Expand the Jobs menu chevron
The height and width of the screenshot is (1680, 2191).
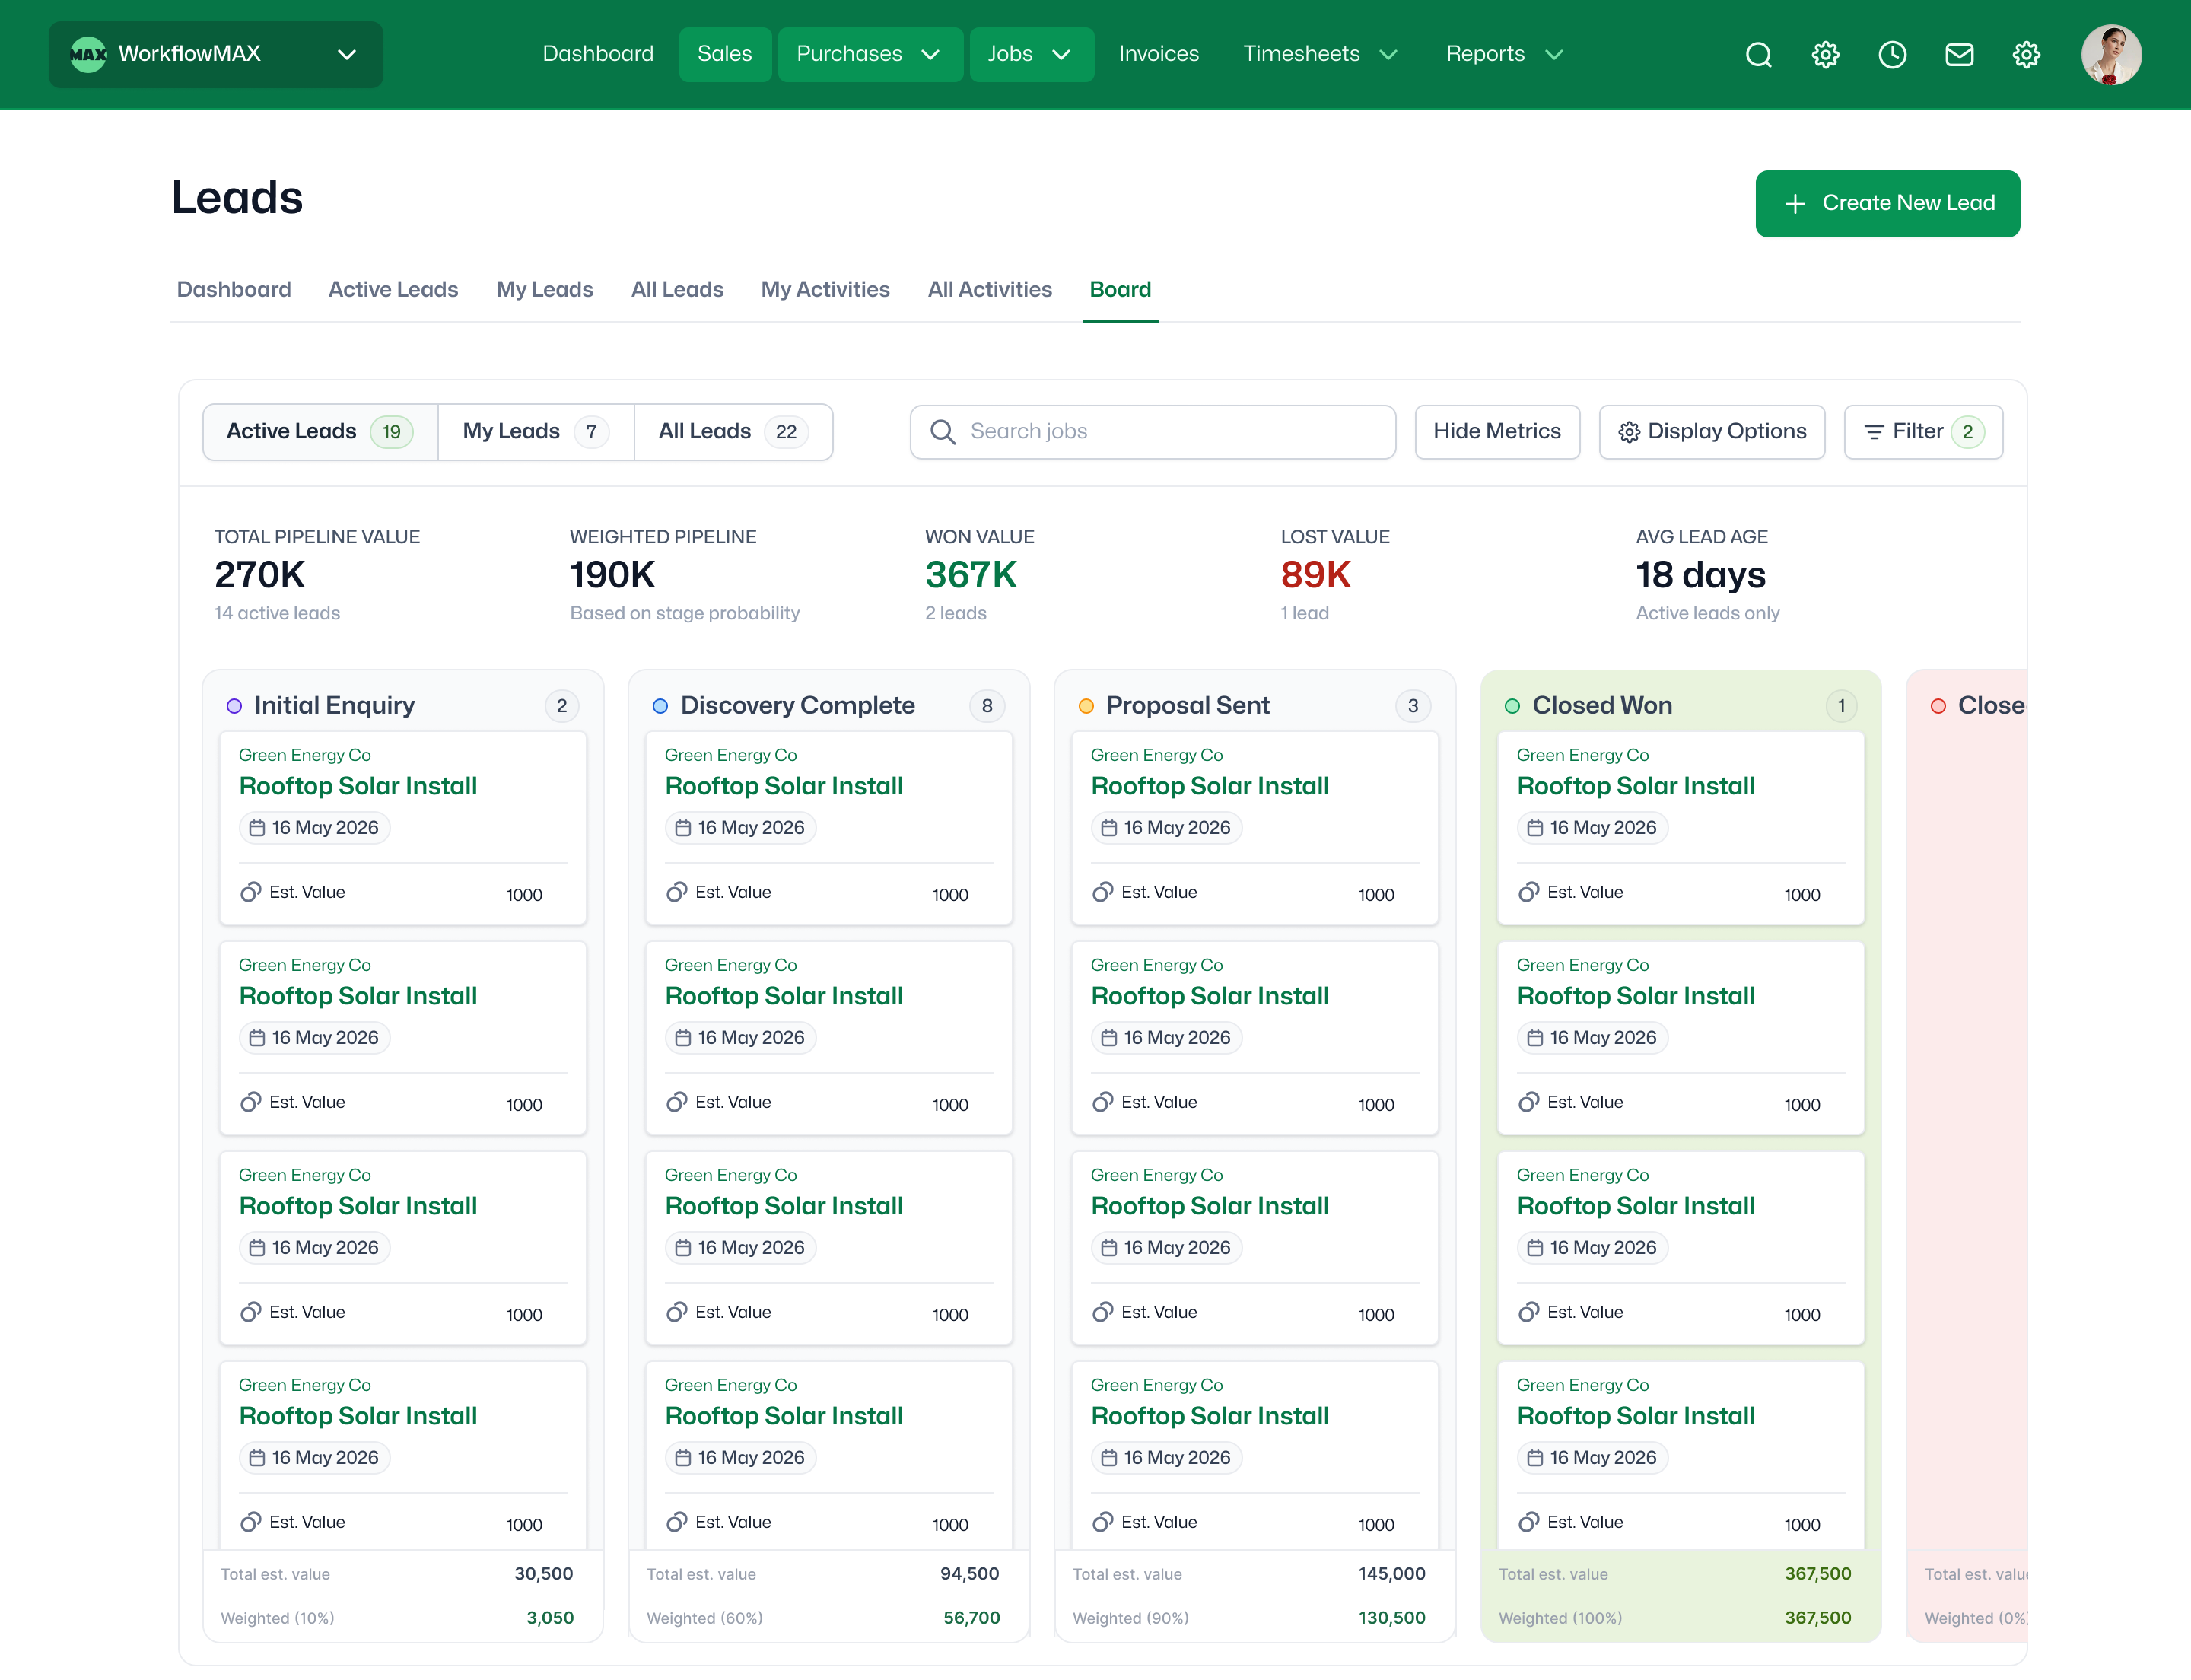1062,54
